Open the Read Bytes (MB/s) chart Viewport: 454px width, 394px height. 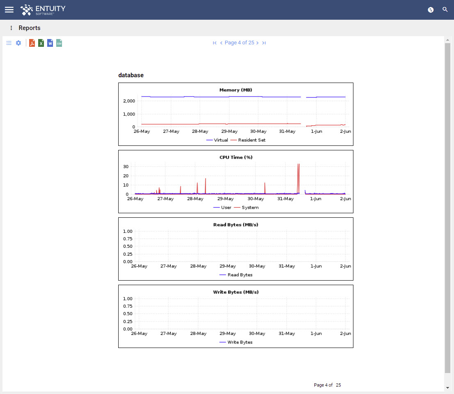click(x=236, y=249)
